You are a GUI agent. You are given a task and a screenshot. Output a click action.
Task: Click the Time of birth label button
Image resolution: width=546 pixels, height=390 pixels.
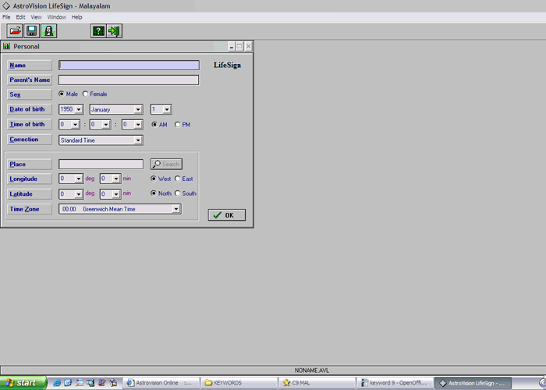(x=30, y=124)
